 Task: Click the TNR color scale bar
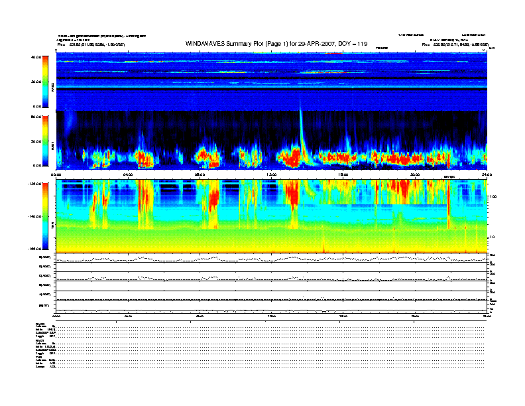coord(45,216)
